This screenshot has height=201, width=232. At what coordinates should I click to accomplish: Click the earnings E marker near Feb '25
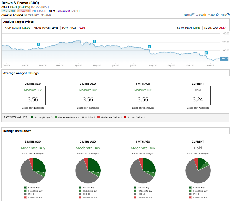(38, 44)
